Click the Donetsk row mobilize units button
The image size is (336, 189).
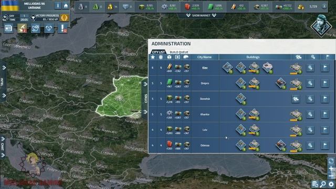(x=310, y=99)
